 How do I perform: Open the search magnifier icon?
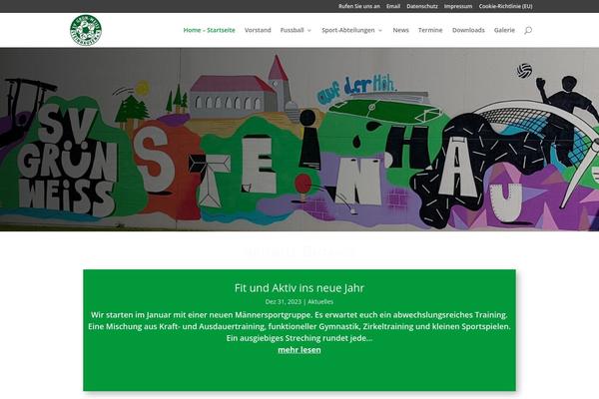point(528,30)
